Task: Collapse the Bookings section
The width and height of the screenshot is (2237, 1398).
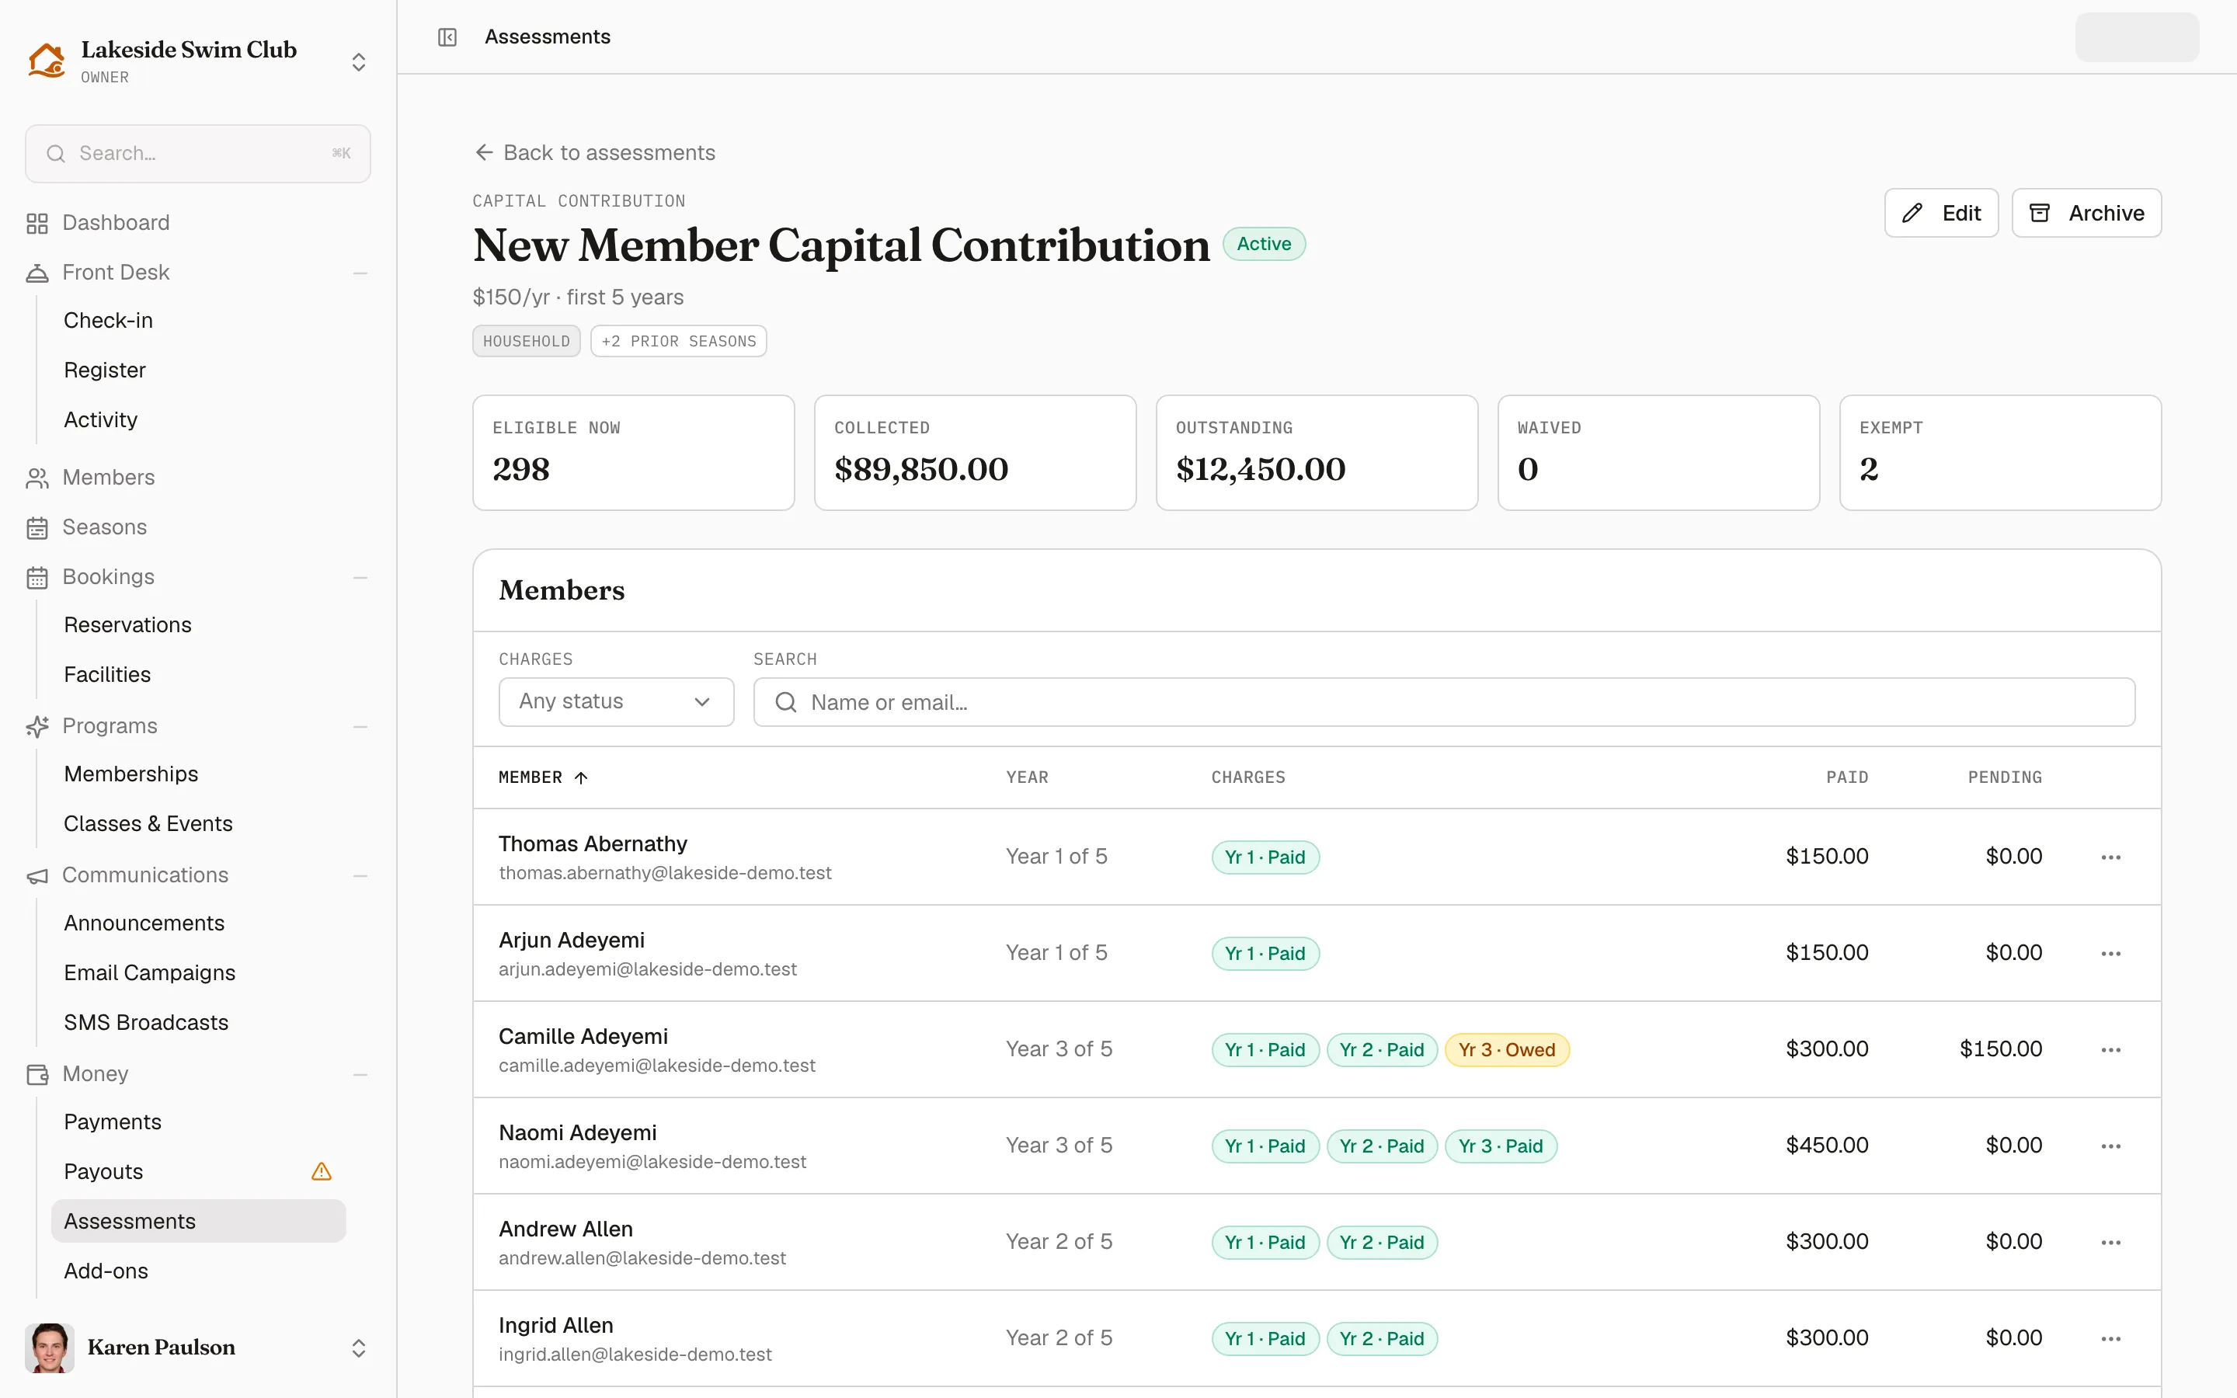Action: point(360,577)
